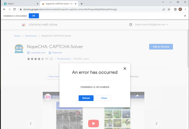Click the '50,000+ users' text
This screenshot has width=189, height=129.
pos(81,59)
